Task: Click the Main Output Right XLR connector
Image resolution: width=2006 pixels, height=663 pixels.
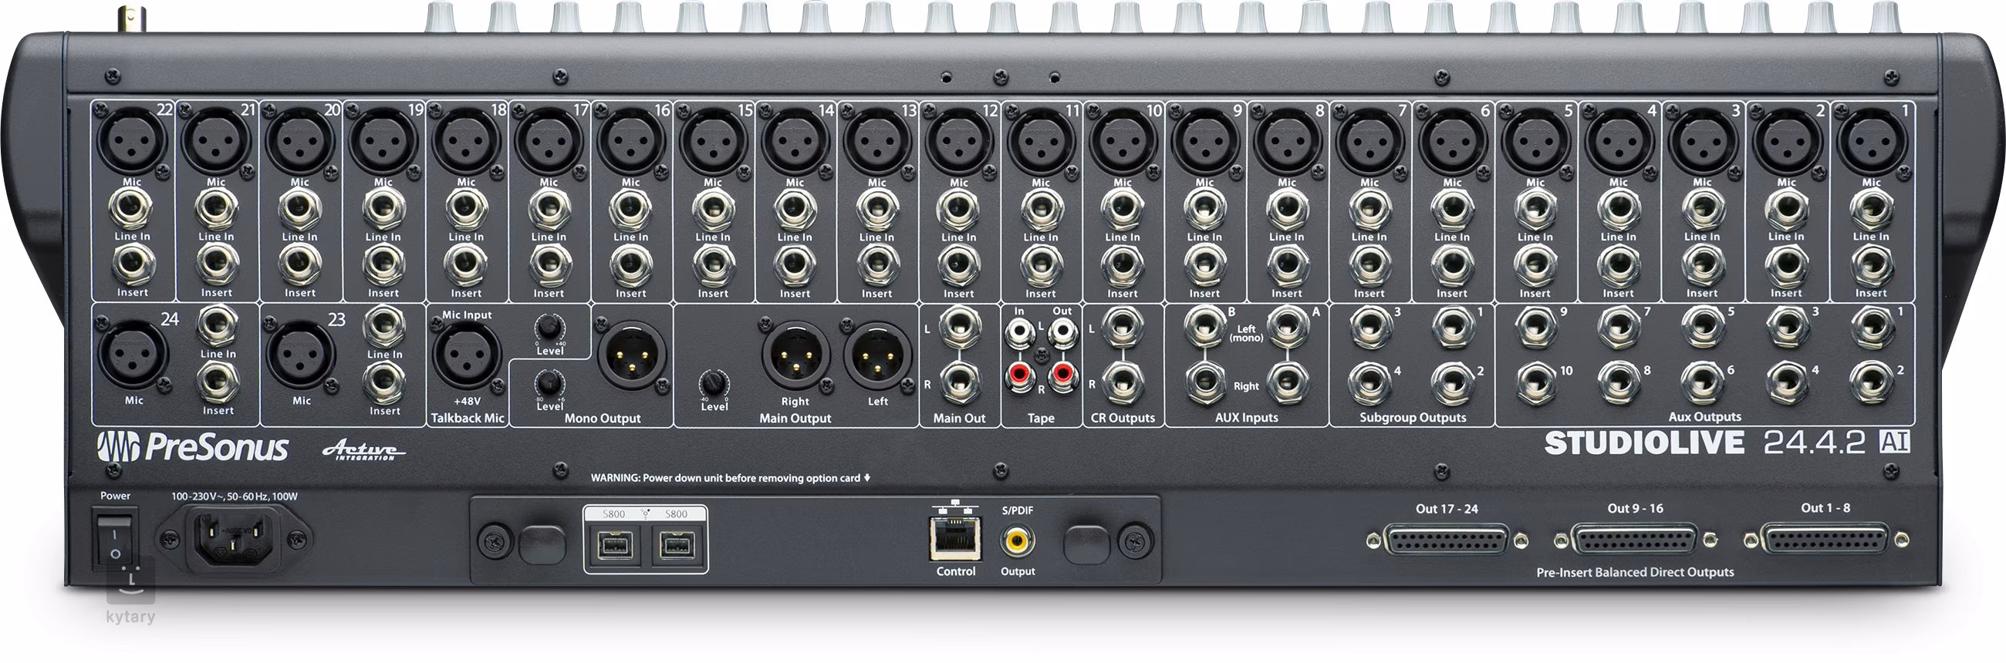Action: pos(795,358)
